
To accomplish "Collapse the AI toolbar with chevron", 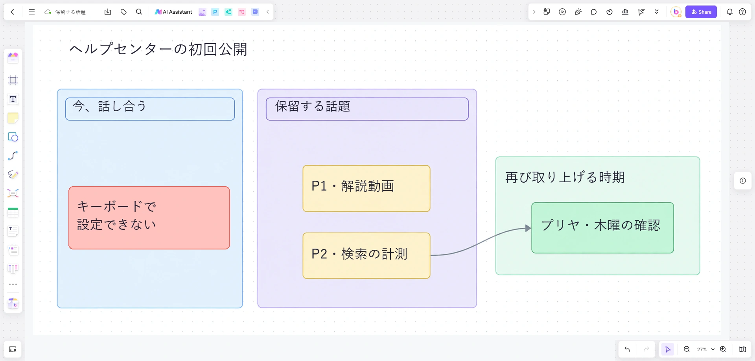I will [268, 12].
